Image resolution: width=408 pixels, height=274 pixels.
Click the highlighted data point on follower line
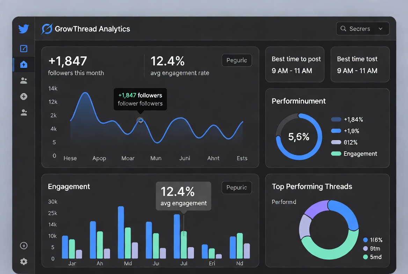click(140, 120)
